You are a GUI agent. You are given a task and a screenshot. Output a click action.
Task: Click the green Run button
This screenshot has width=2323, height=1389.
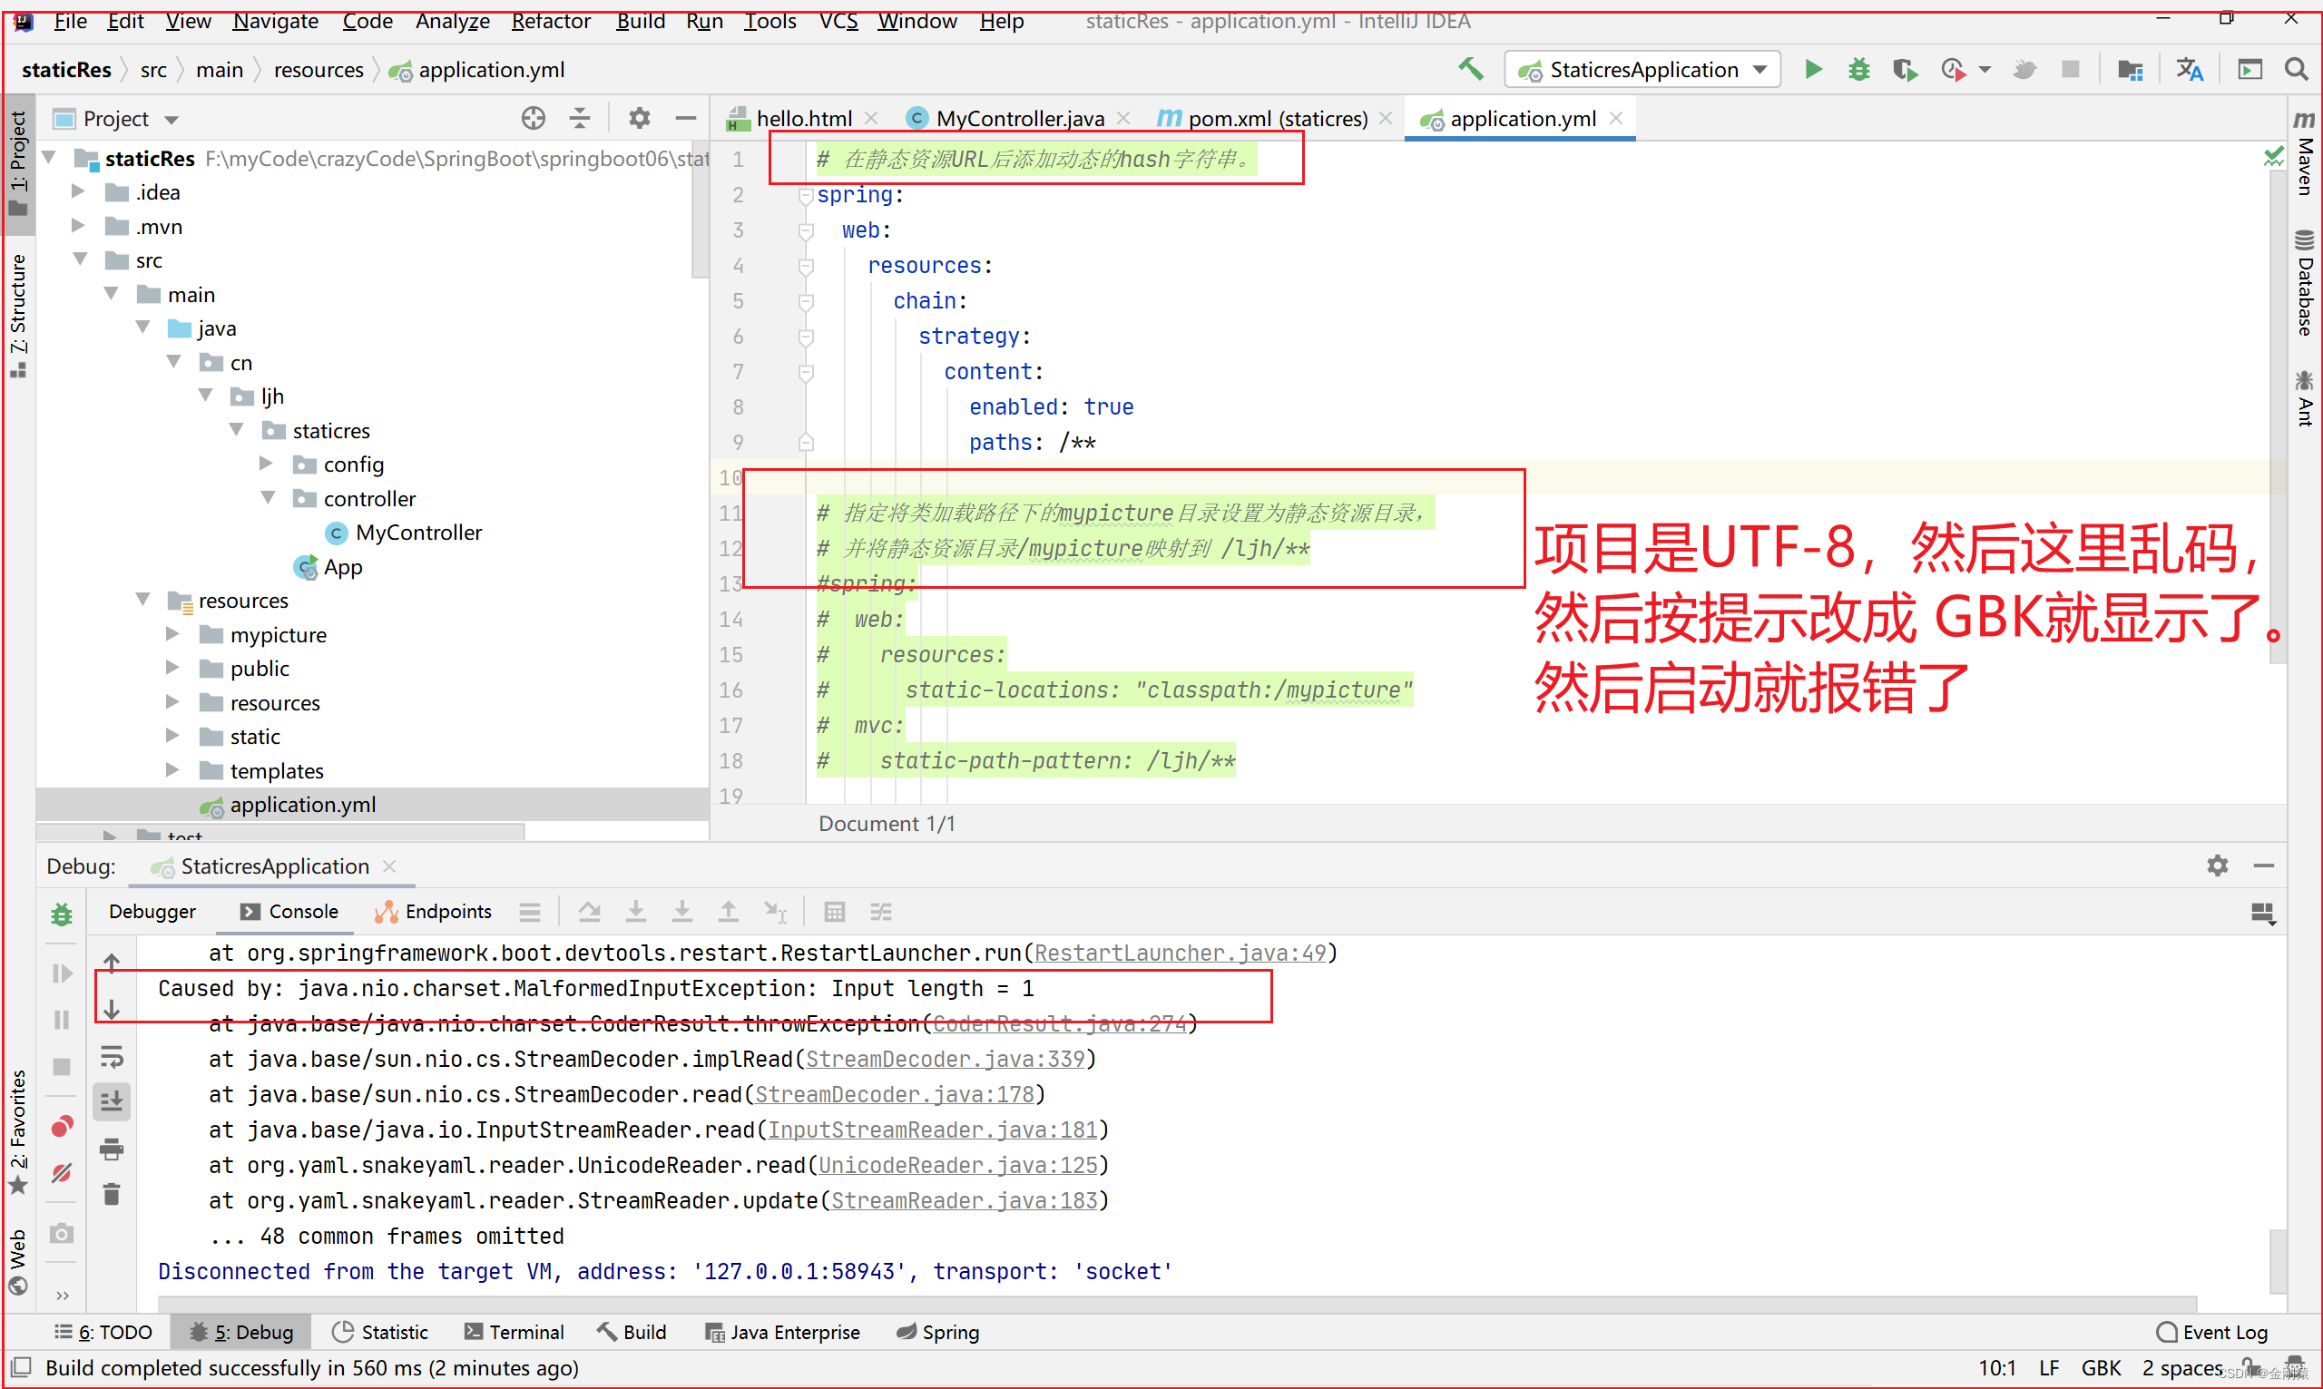pos(1812,69)
